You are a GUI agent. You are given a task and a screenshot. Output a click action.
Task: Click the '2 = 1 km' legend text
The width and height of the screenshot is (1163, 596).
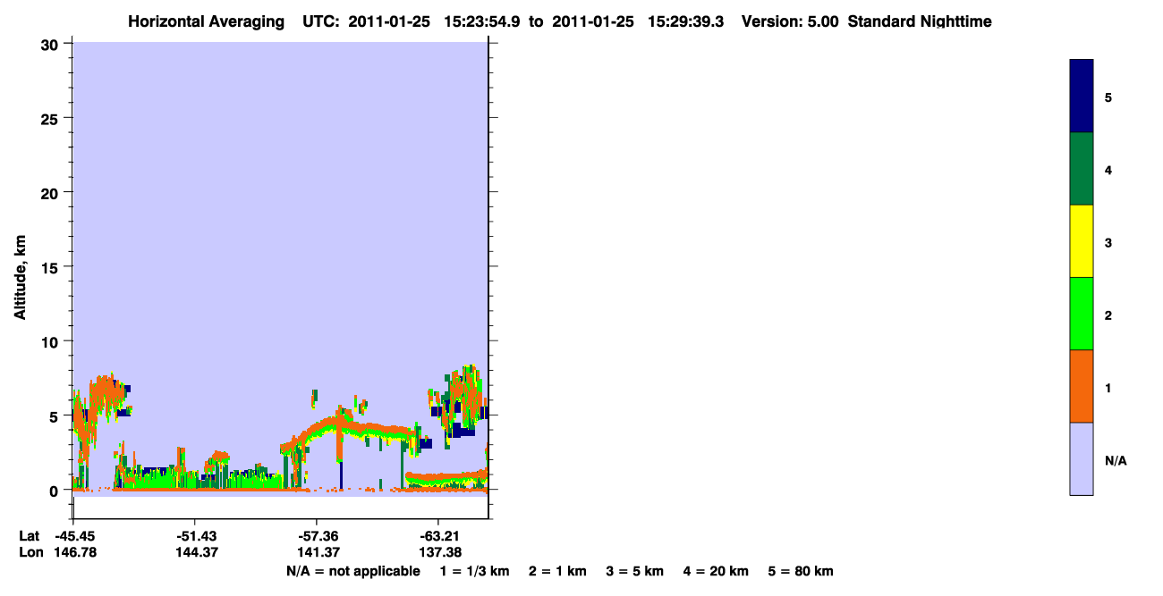[557, 571]
